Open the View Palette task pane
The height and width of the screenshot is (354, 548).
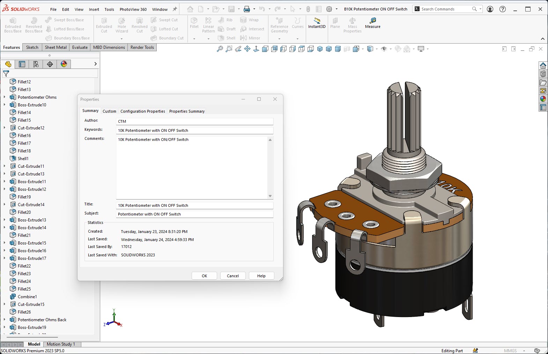(x=543, y=91)
